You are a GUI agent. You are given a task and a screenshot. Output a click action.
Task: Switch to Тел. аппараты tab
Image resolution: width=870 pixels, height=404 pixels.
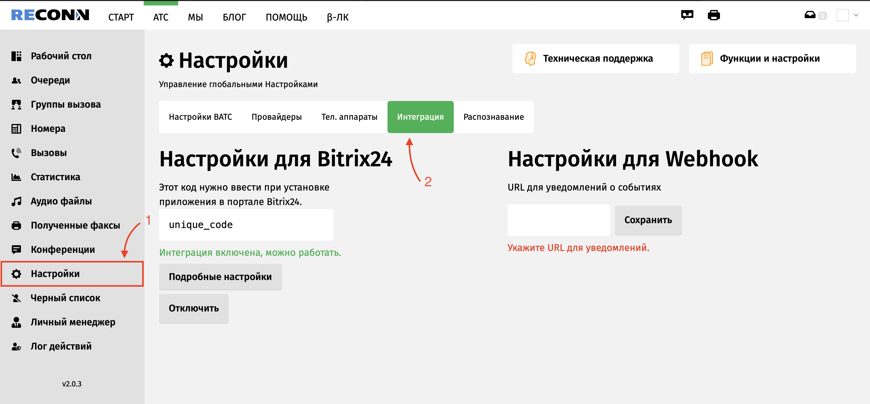[x=349, y=117]
